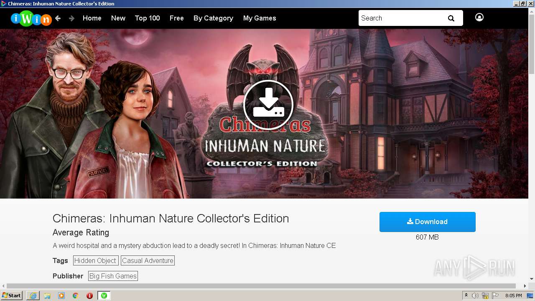Open Internet Explorer from the taskbar

click(33, 296)
